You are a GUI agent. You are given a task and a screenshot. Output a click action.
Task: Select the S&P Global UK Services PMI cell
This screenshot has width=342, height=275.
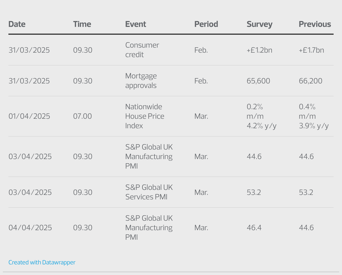click(149, 192)
